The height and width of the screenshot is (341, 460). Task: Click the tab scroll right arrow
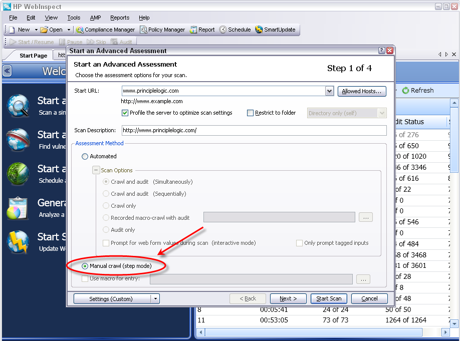pos(446,54)
